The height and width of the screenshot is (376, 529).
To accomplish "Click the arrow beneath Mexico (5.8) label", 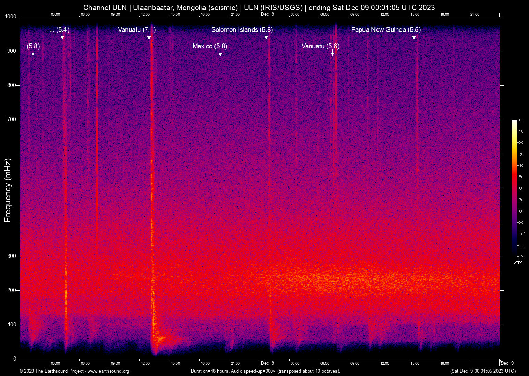I will click(x=220, y=53).
